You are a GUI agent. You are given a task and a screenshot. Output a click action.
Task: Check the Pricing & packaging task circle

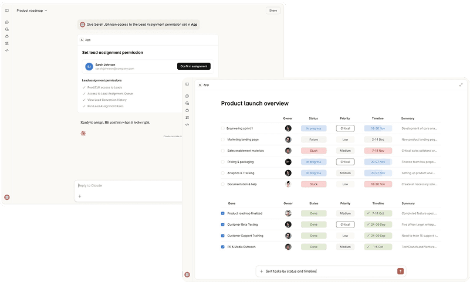point(223,162)
